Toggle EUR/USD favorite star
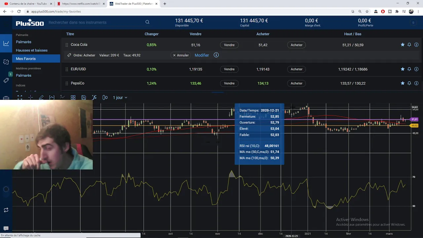This screenshot has height=238, width=423. 403,69
